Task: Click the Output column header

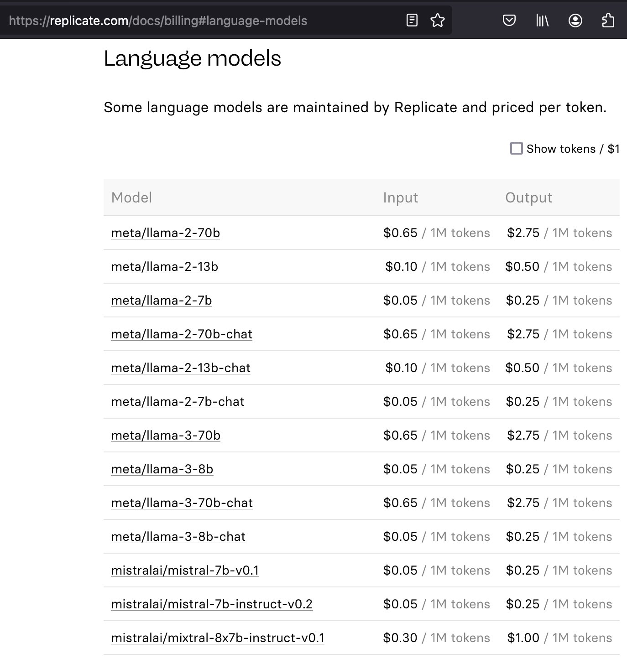Action: click(x=528, y=197)
